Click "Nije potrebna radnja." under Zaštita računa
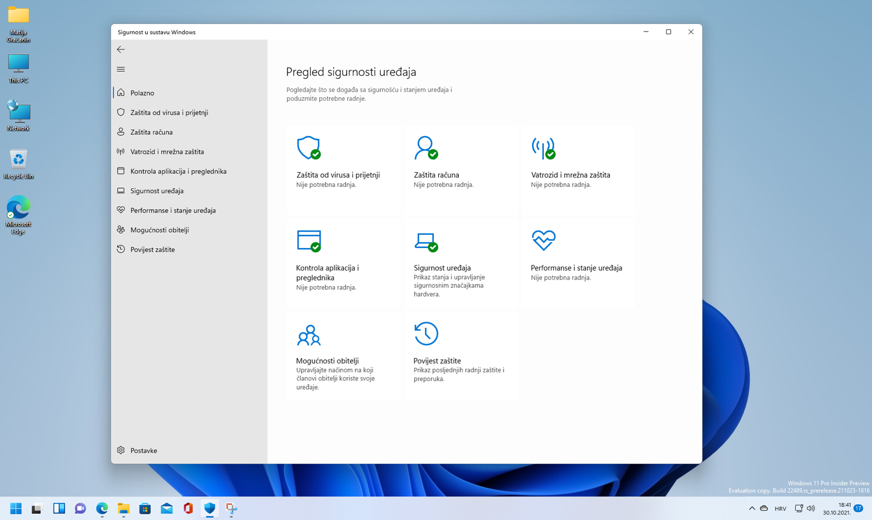 (x=444, y=185)
